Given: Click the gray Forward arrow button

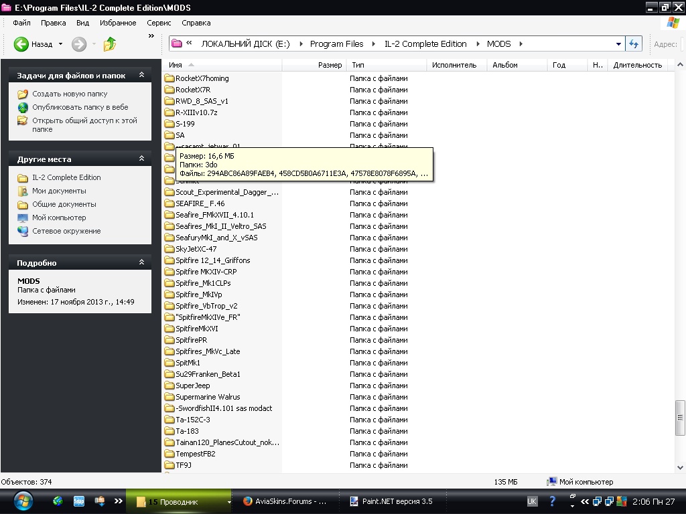Looking at the screenshot, I should tap(79, 44).
